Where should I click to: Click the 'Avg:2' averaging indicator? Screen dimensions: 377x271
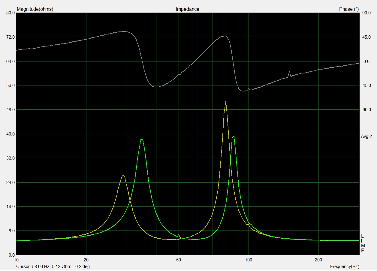point(366,136)
